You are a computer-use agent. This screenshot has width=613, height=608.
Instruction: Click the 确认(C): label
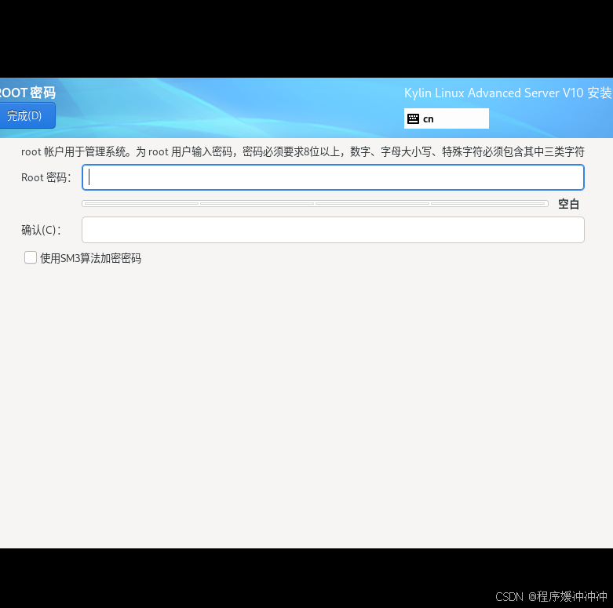pyautogui.click(x=42, y=230)
